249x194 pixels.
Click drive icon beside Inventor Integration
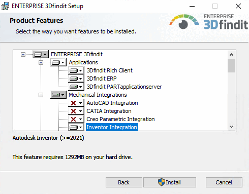tap(74, 127)
